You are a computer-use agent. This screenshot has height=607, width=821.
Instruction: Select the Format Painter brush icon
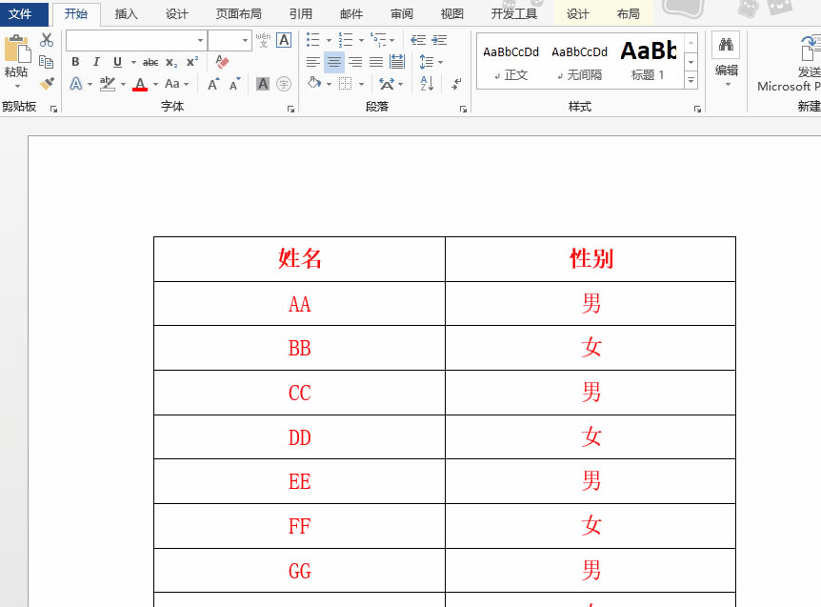tap(47, 84)
